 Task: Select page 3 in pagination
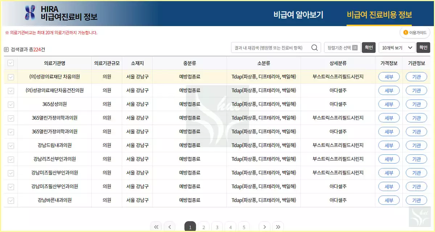pos(217,227)
